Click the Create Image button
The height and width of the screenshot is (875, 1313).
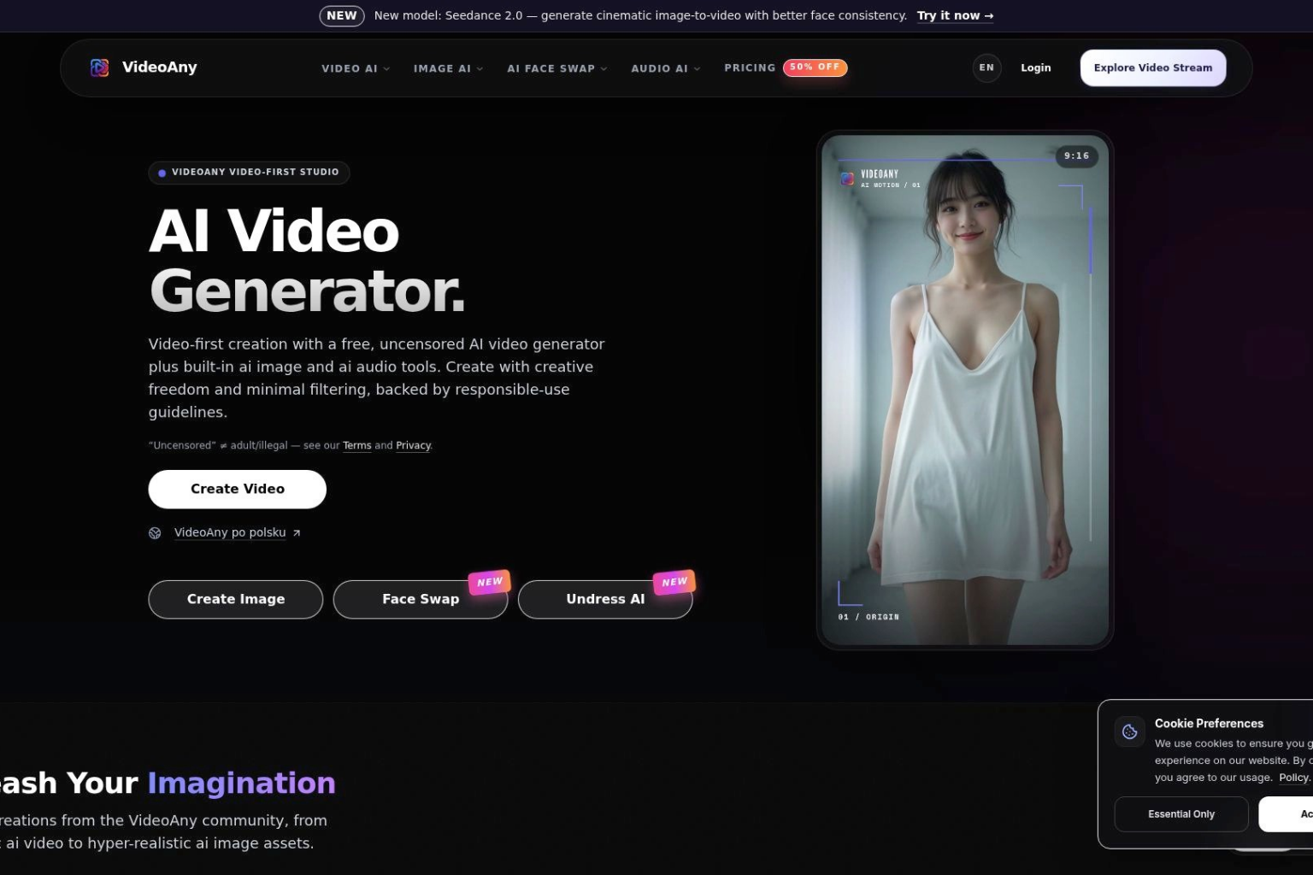tap(236, 599)
